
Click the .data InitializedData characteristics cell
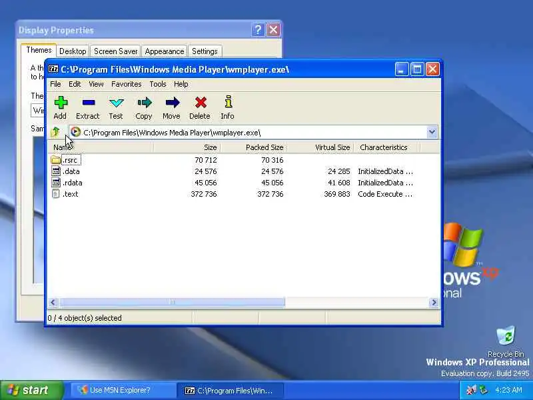pos(386,171)
